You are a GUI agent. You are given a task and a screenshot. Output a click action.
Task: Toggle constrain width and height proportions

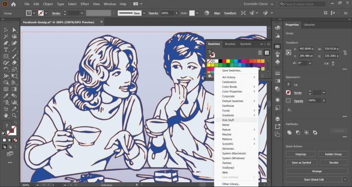pyautogui.click(x=346, y=52)
